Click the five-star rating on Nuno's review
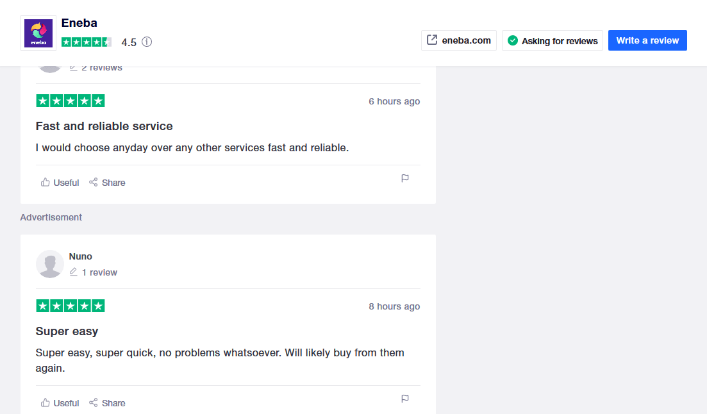Screen dimensions: 707x414 [x=71, y=306]
